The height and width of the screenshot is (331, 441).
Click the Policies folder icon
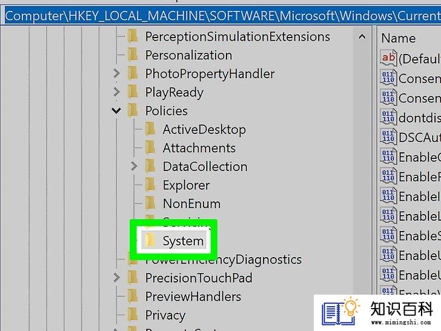tap(133, 110)
